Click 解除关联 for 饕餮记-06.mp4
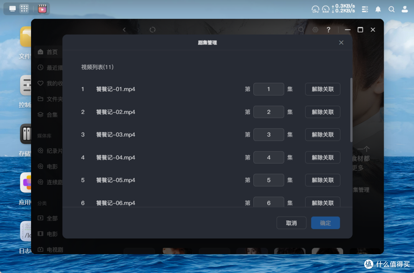Screen dimensions: 414x273 pyautogui.click(x=323, y=202)
